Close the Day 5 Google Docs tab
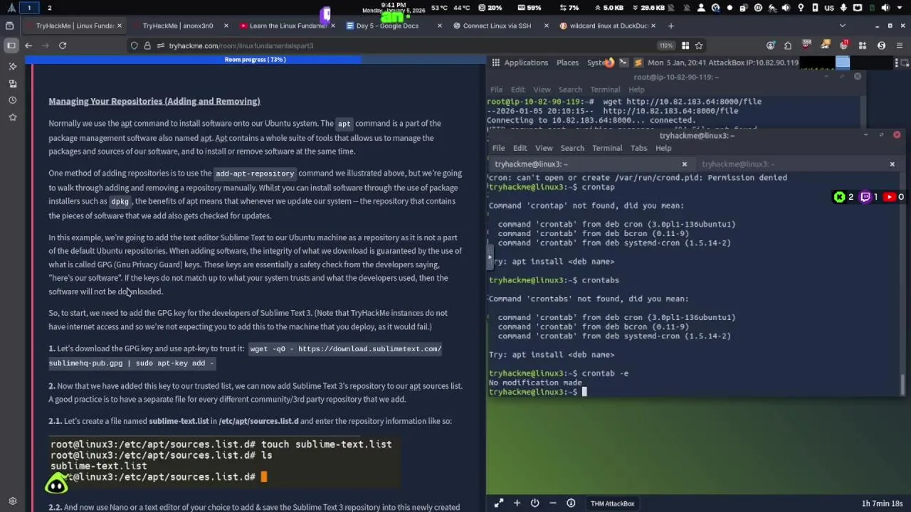The width and height of the screenshot is (911, 512). point(439,26)
